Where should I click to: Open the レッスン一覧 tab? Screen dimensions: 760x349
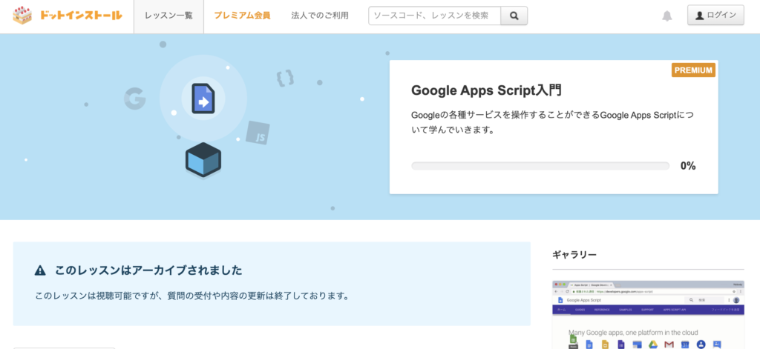click(168, 16)
